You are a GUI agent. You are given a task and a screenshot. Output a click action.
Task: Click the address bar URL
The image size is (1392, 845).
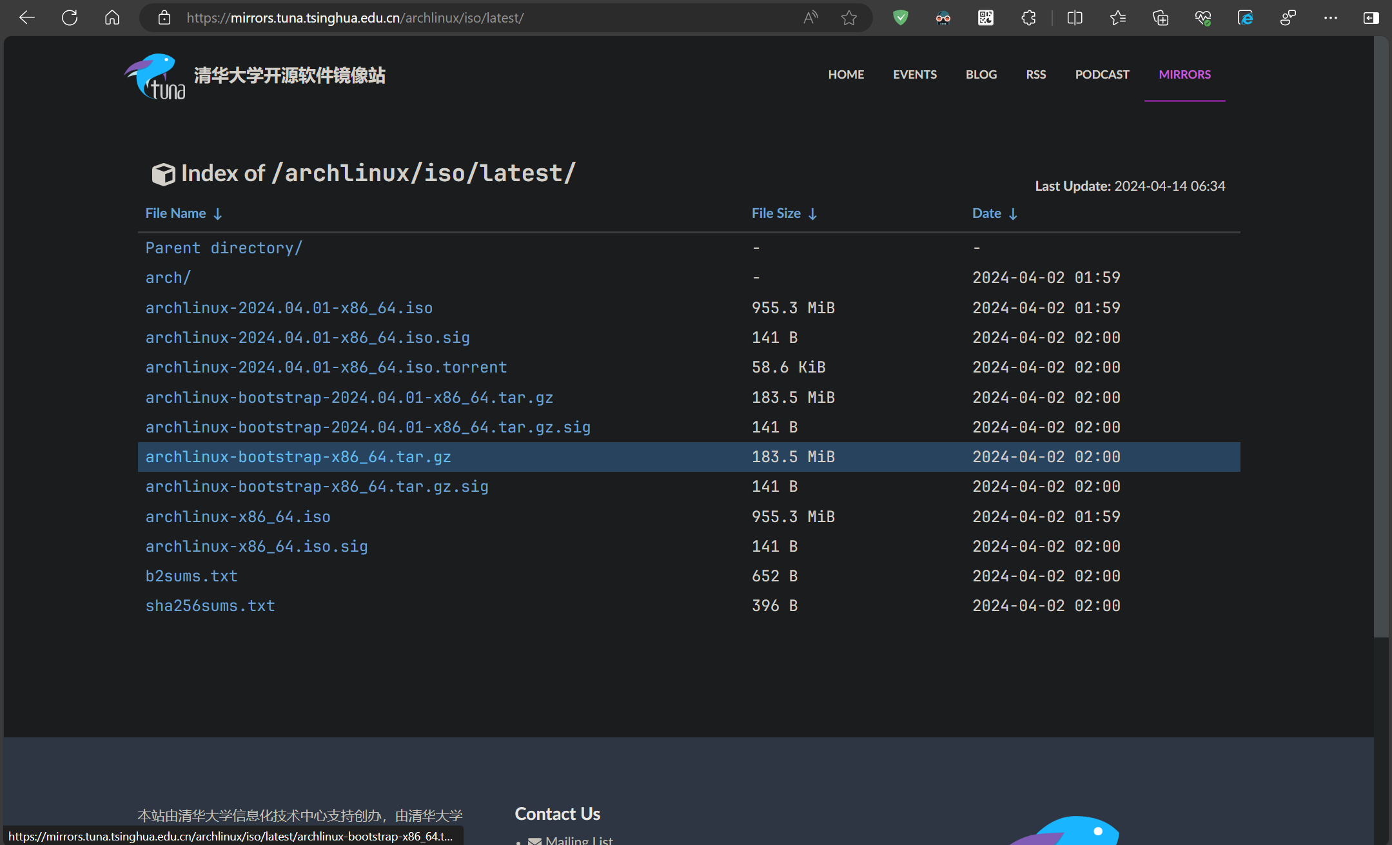coord(355,18)
